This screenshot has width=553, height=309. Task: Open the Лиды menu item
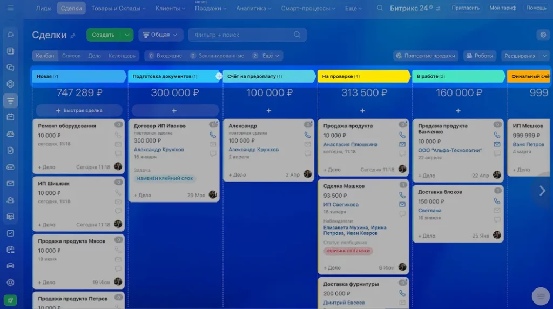pos(43,8)
